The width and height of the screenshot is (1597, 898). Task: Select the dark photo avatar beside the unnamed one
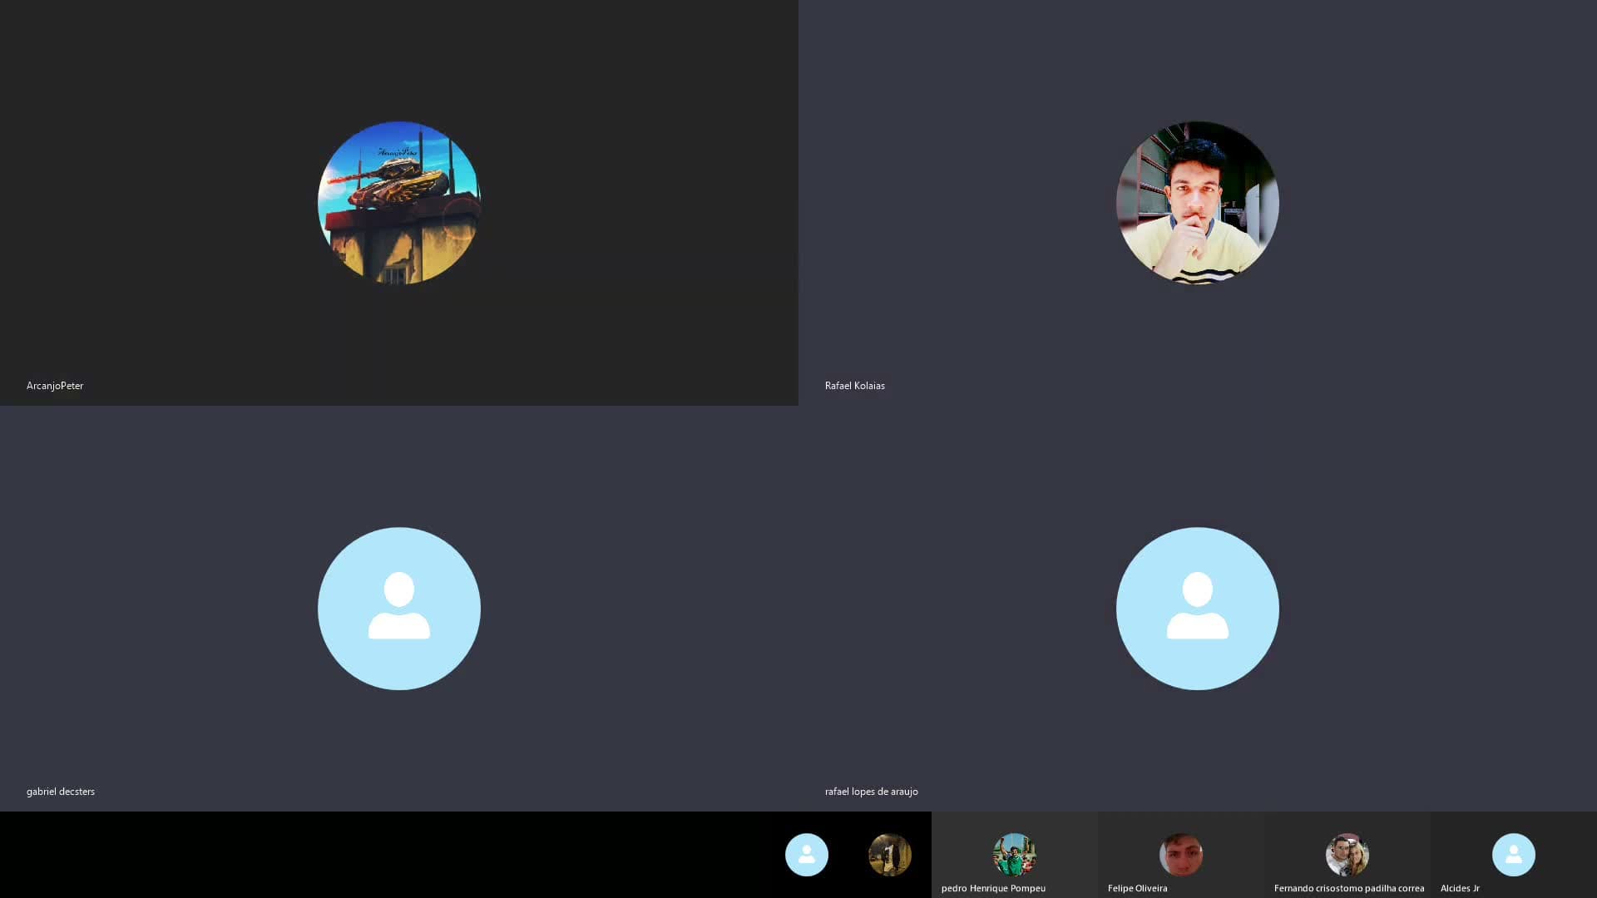[890, 855]
